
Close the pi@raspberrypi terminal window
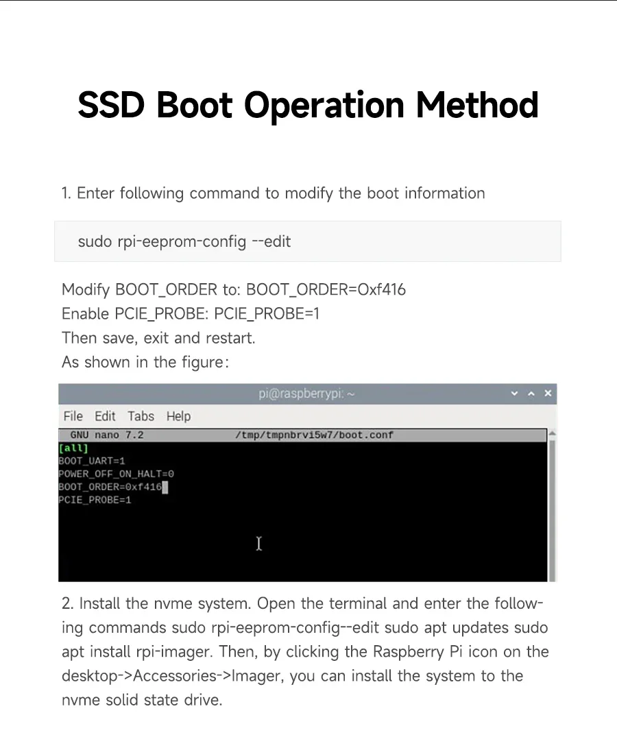click(548, 394)
